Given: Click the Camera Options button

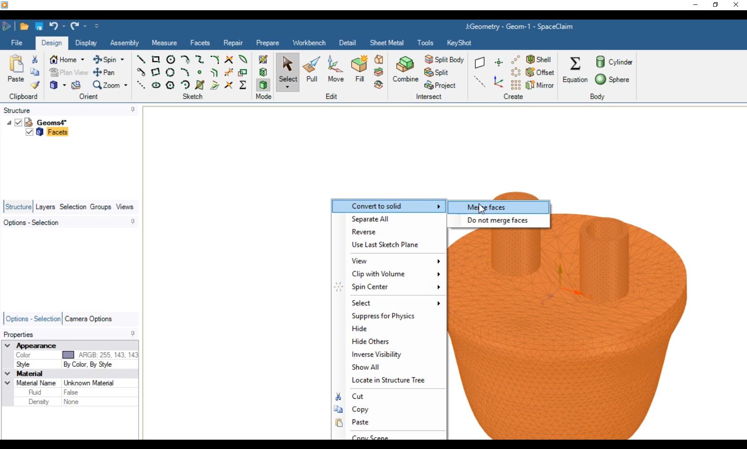Looking at the screenshot, I should click(88, 319).
